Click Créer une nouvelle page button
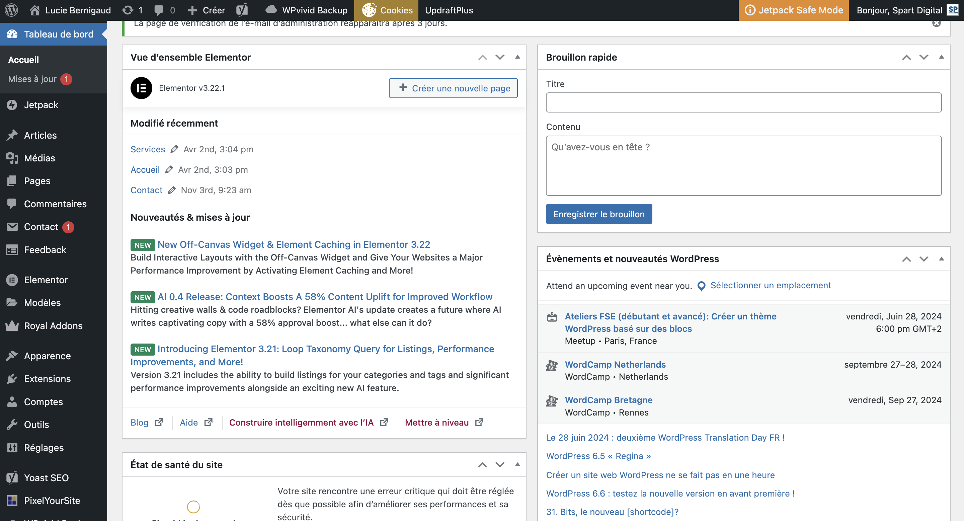This screenshot has height=521, width=964. pyautogui.click(x=453, y=88)
